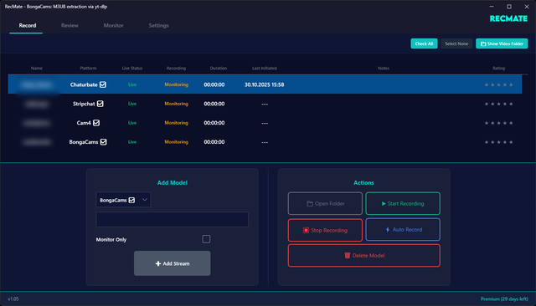Set the star rating in the Stripchat row
Image resolution: width=536 pixels, height=306 pixels.
(499, 104)
